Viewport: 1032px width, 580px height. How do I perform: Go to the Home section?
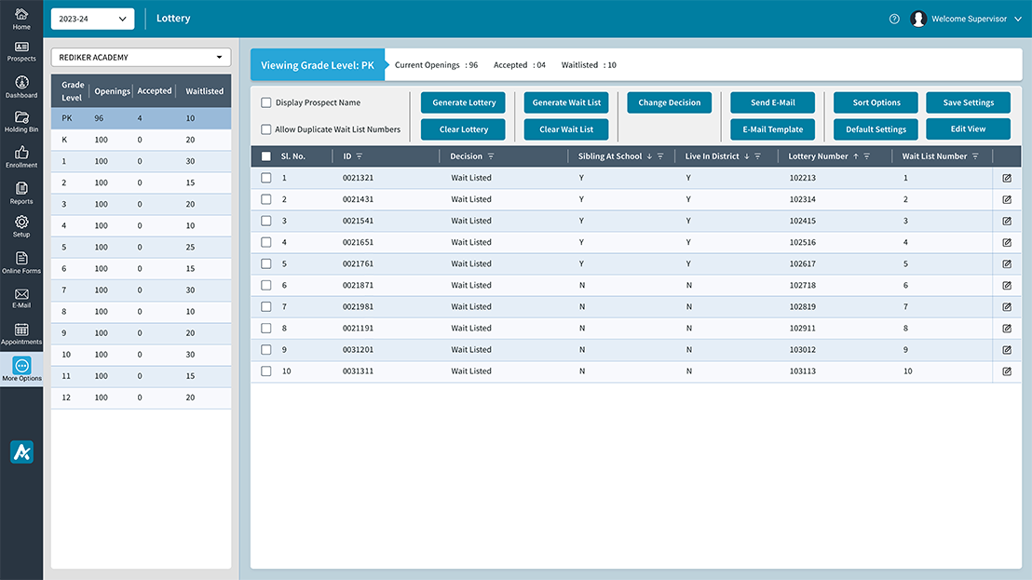[x=20, y=17]
